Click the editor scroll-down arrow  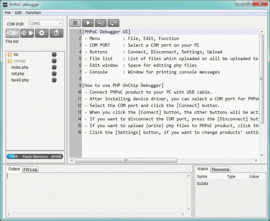[262, 155]
